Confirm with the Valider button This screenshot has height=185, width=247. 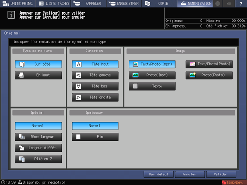click(x=221, y=175)
